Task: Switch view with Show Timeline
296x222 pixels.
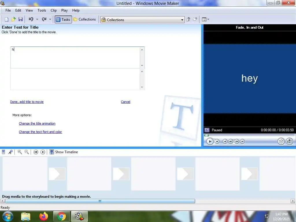Action: (64, 152)
